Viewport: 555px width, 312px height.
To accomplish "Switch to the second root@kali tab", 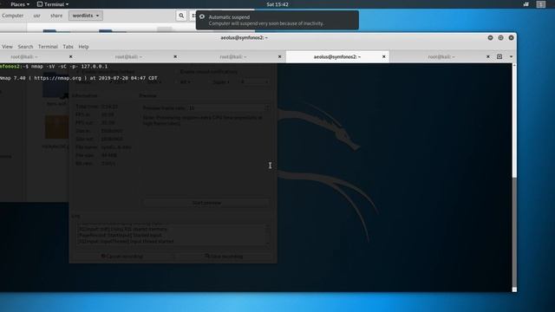I will [x=128, y=56].
